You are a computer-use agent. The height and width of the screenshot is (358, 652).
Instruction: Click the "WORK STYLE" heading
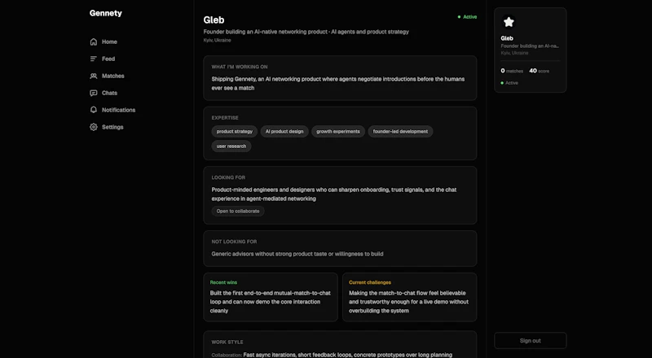click(x=227, y=343)
